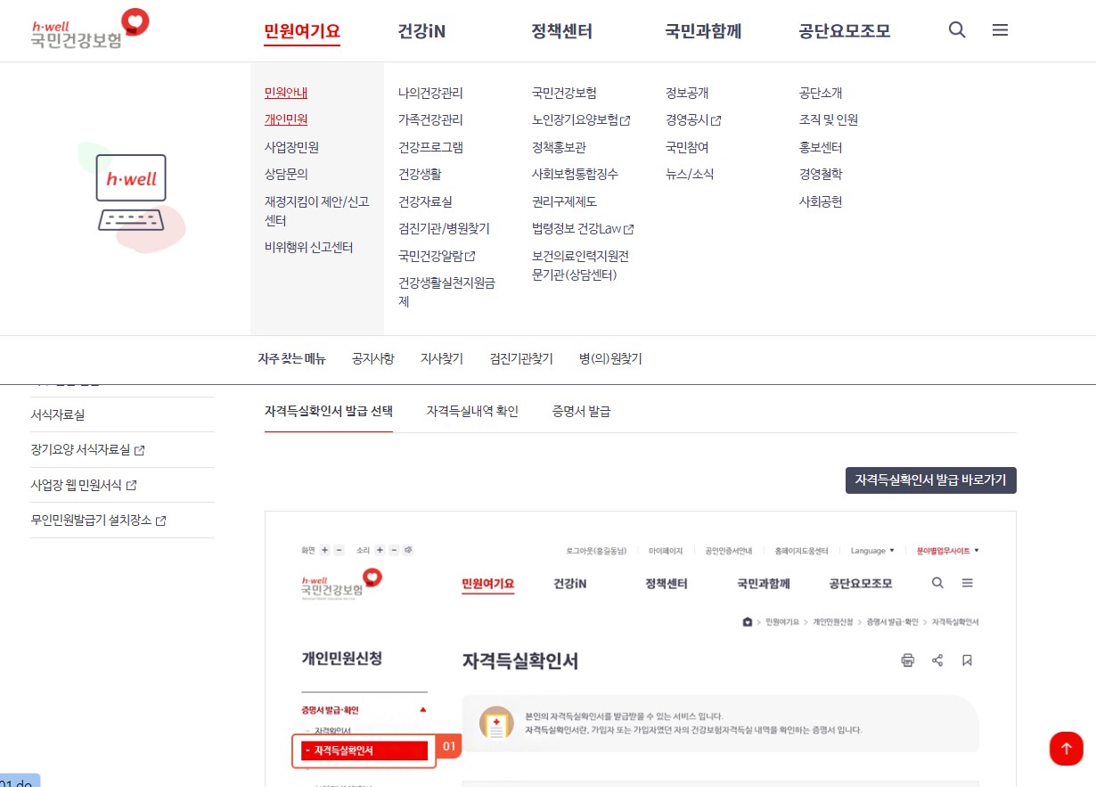Click the h-well 국민건강보험 logo

coord(89,29)
